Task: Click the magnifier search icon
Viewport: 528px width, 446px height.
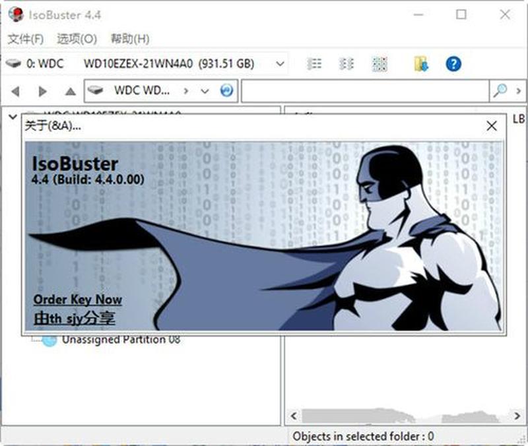Action: tap(500, 90)
